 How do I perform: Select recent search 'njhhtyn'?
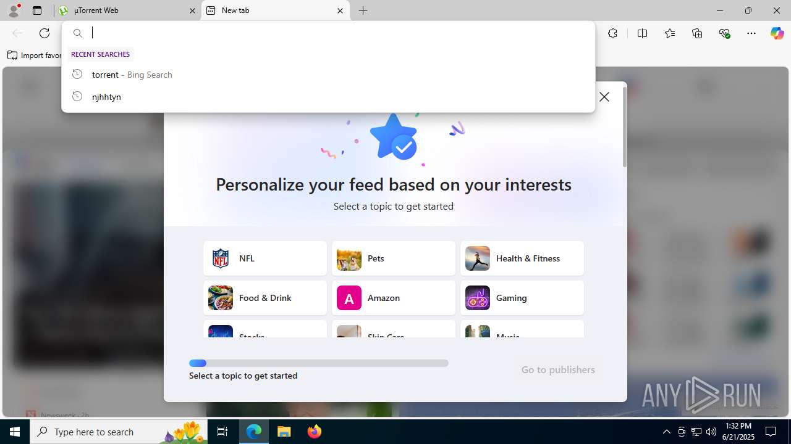pyautogui.click(x=328, y=97)
